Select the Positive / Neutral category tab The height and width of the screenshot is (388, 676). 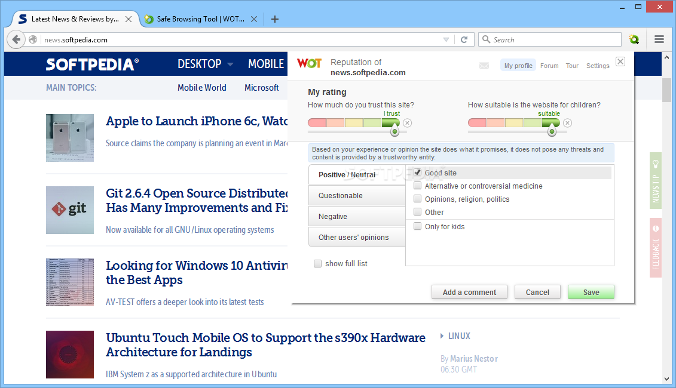tap(357, 174)
